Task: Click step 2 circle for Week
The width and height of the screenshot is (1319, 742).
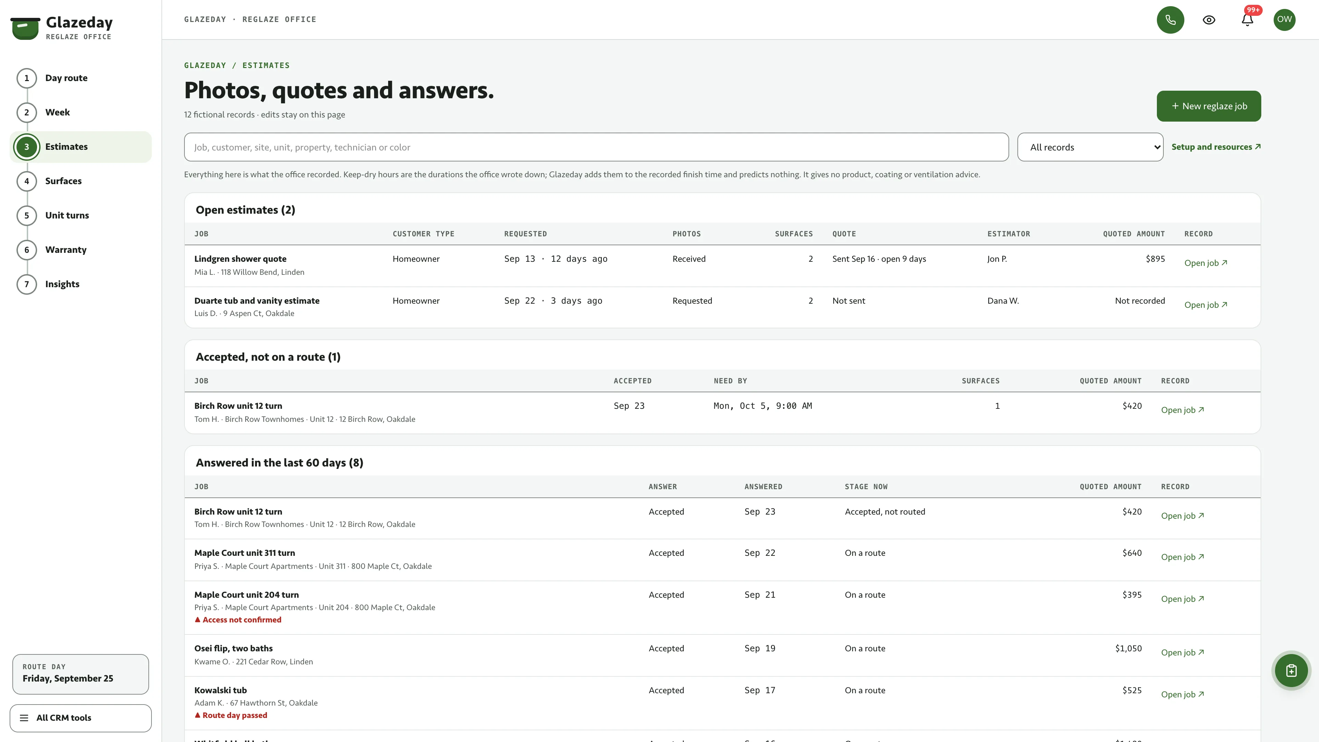Action: click(x=27, y=112)
